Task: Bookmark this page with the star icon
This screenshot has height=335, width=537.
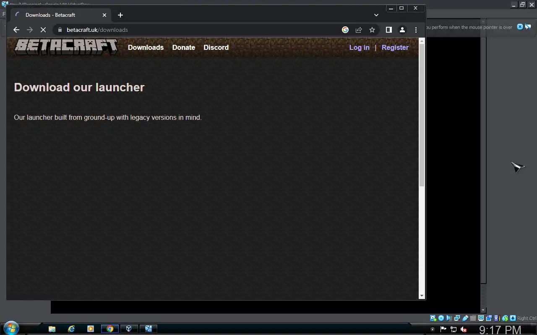Action: [x=372, y=30]
